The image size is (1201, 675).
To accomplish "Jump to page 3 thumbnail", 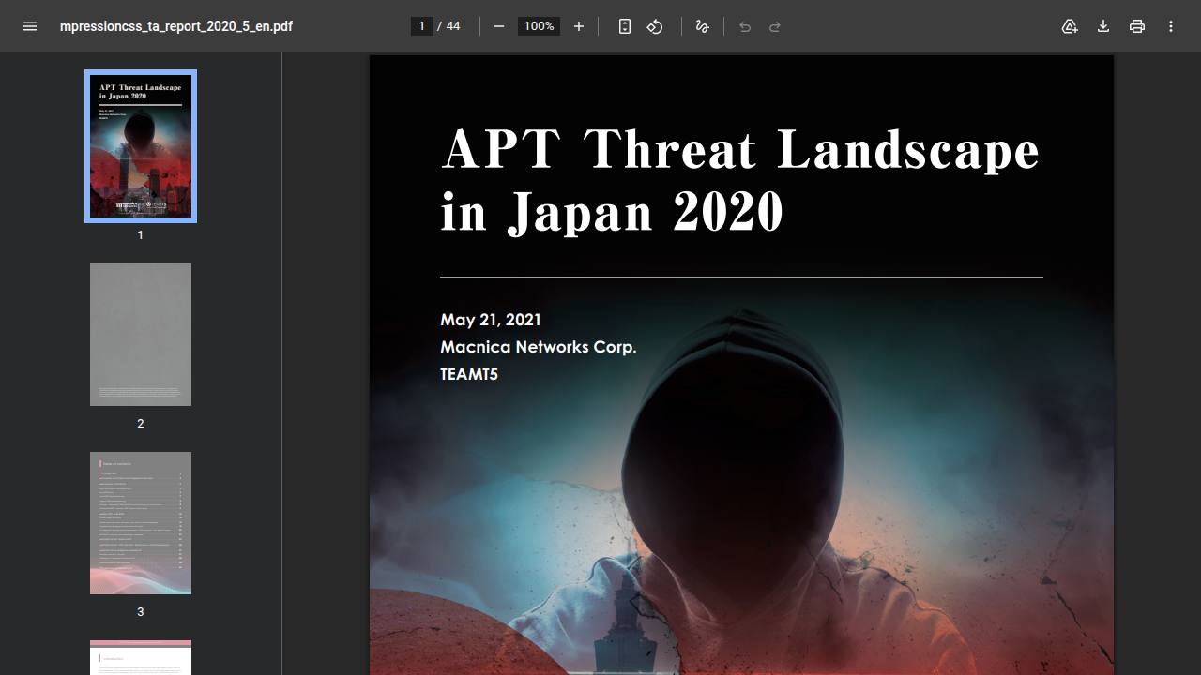I will click(141, 523).
